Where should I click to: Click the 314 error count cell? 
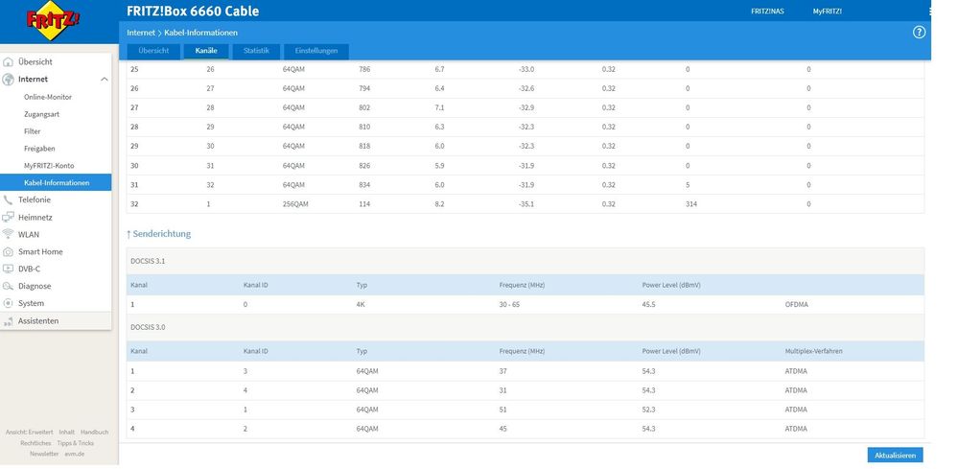pyautogui.click(x=691, y=204)
